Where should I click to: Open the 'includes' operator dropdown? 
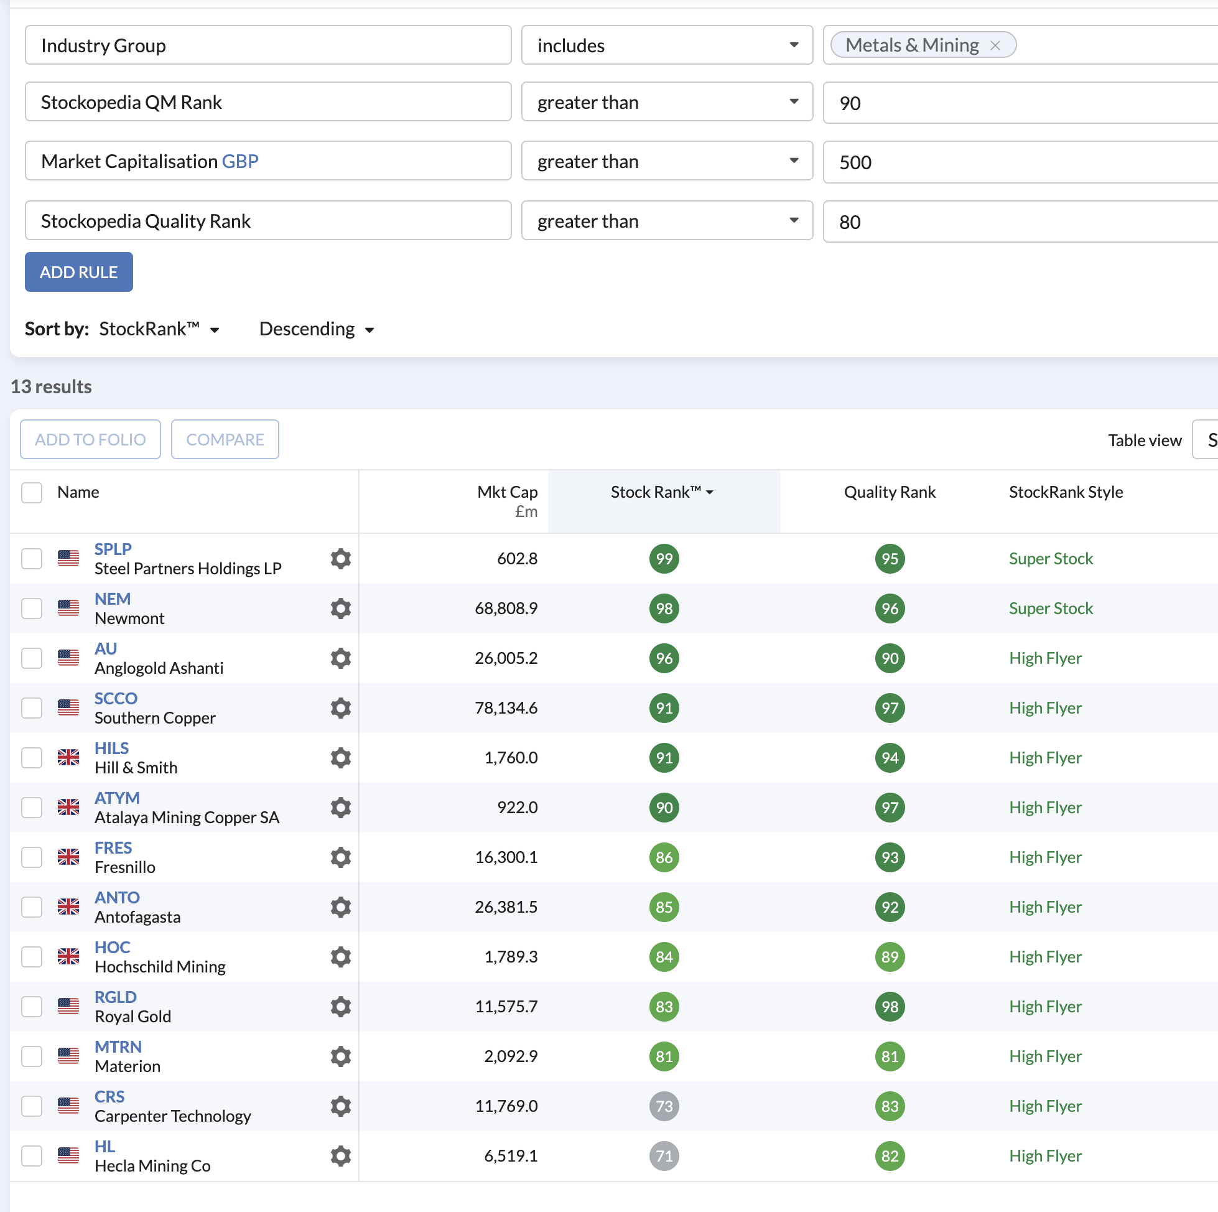tap(667, 45)
